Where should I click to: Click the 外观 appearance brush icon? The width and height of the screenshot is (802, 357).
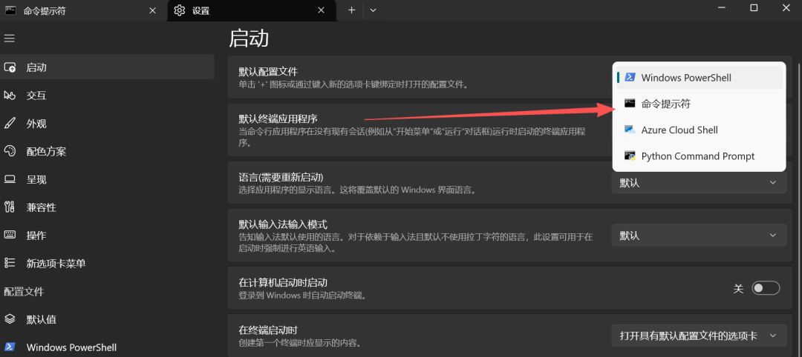click(x=10, y=124)
